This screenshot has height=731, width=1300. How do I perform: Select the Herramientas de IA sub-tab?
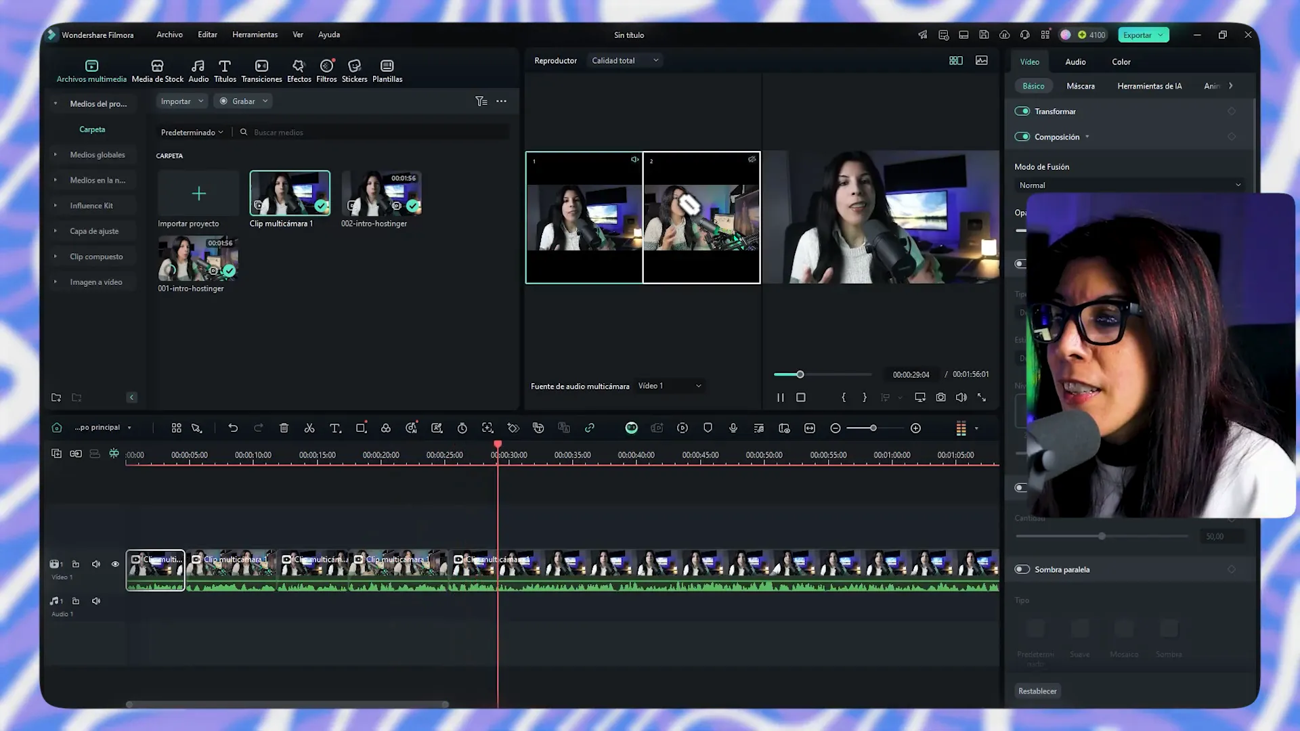coord(1149,86)
